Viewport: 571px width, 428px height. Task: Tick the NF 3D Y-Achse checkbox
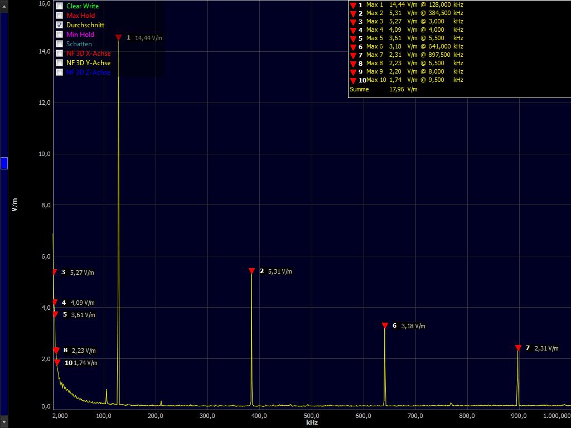tap(59, 63)
